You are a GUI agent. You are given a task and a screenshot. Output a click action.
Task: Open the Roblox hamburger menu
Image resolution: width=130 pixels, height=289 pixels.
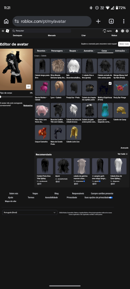tap(3, 31)
